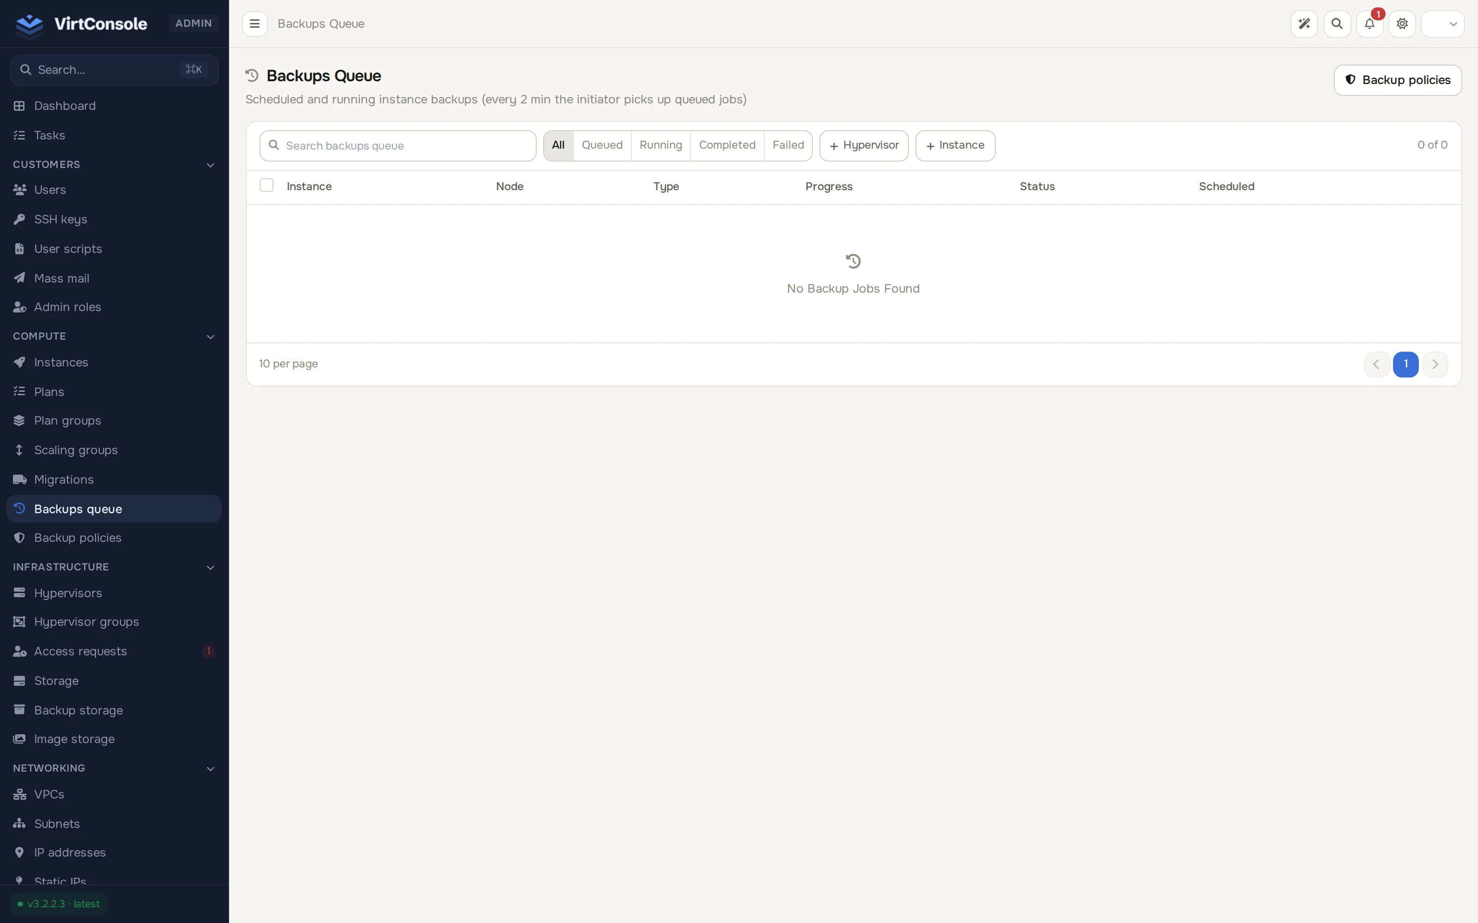Viewport: 1478px width, 923px height.
Task: Open Migrations page
Action: tap(114, 479)
